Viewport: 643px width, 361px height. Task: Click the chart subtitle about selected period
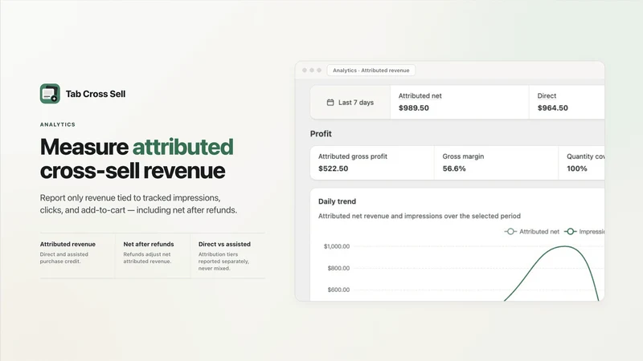[420, 216]
